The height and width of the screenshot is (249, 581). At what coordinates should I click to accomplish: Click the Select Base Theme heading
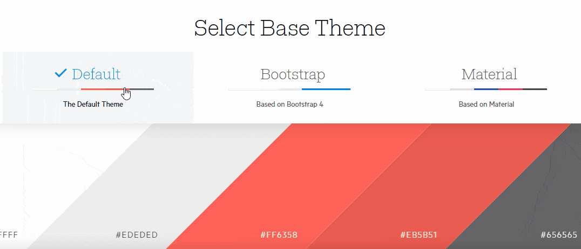pyautogui.click(x=290, y=28)
